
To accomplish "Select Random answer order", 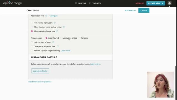I will pos(80,38).
